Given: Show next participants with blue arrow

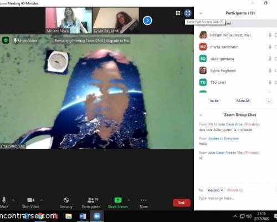Looking at the screenshot, I should click(147, 21).
